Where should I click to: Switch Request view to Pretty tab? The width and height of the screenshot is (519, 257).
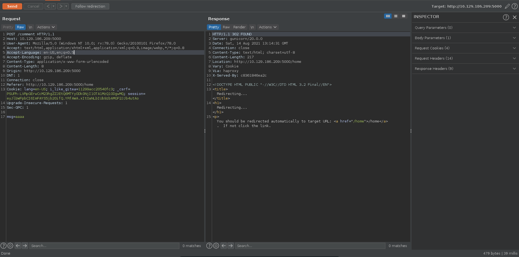pos(8,27)
